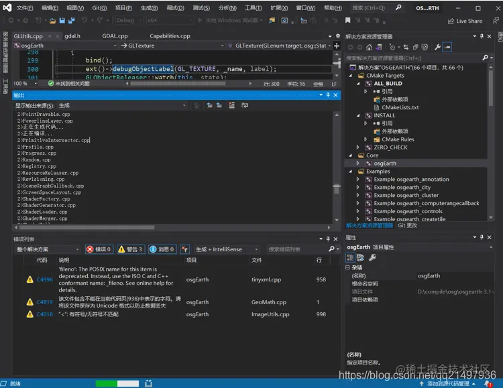The width and height of the screenshot is (503, 388).
Task: Open the osgEarth project scope dropdown in editor
Action: (x=66, y=46)
